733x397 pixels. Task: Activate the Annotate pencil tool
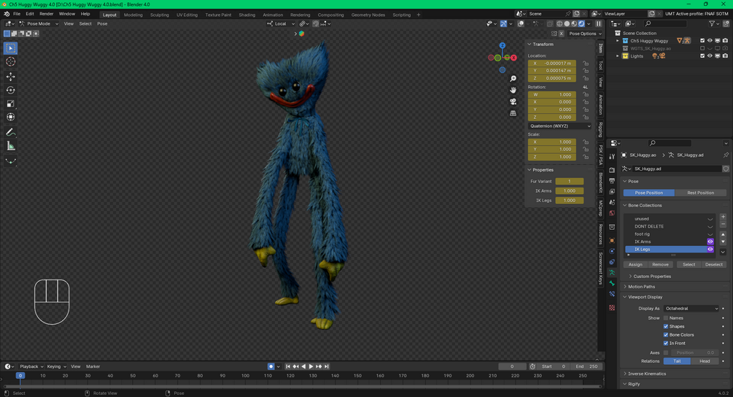pos(10,132)
